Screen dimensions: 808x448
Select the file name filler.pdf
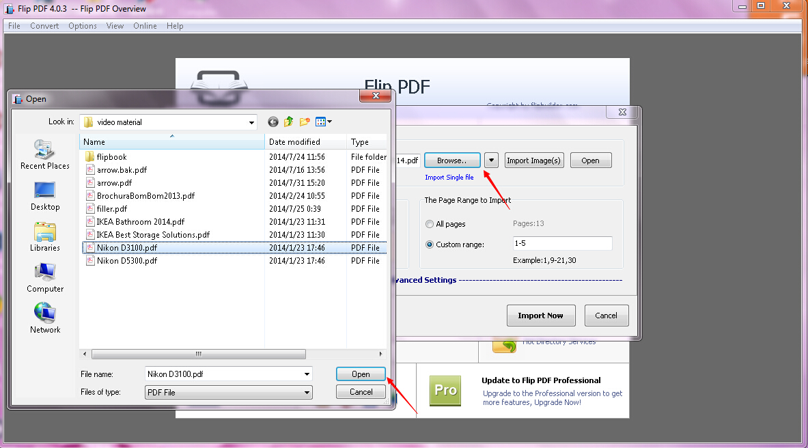point(112,209)
